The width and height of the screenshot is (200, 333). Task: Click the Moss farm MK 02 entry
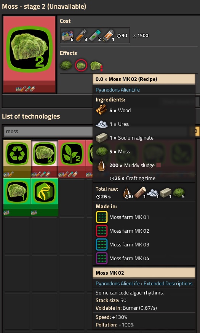pyautogui.click(x=122, y=231)
